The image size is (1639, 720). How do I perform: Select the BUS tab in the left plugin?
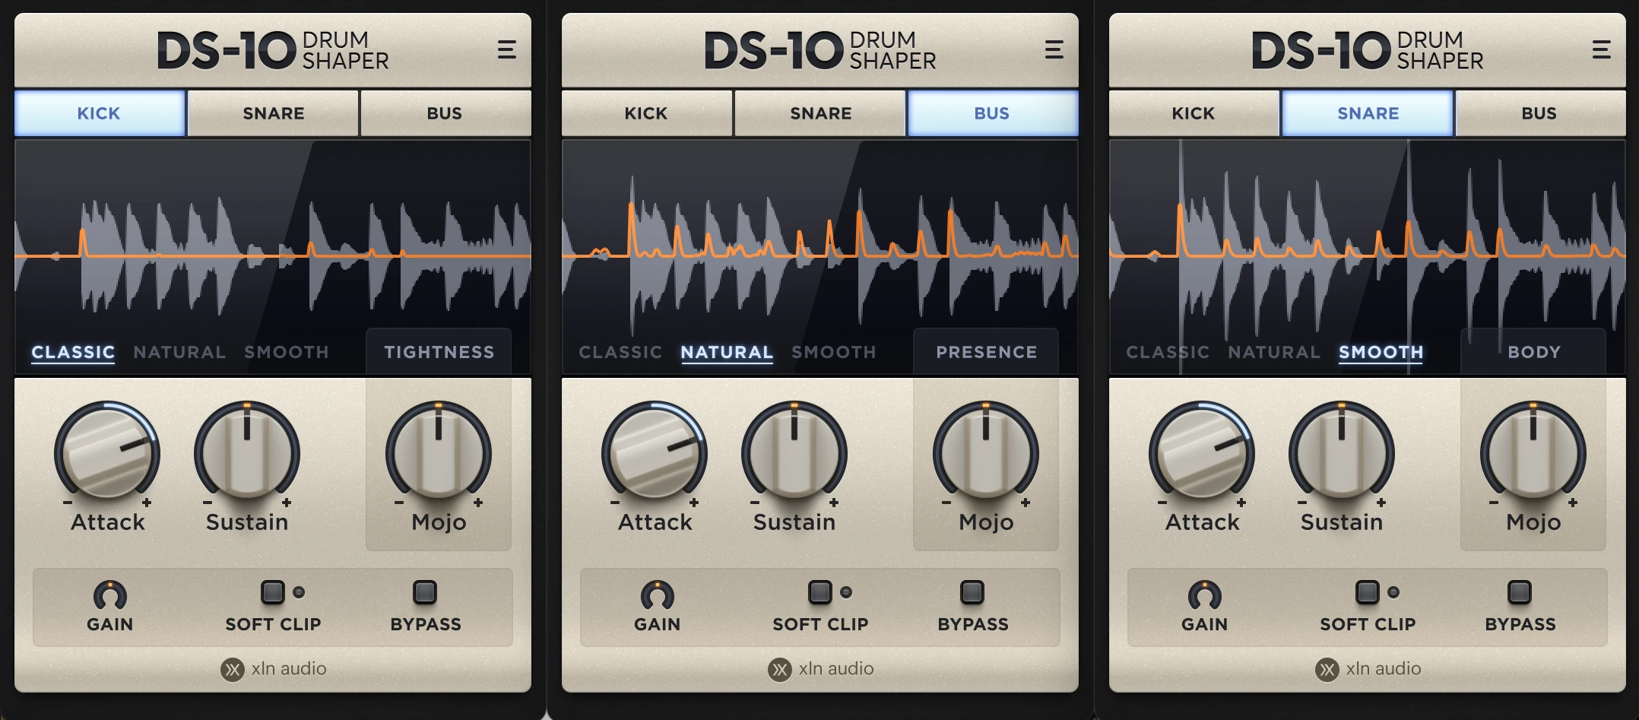tap(445, 113)
